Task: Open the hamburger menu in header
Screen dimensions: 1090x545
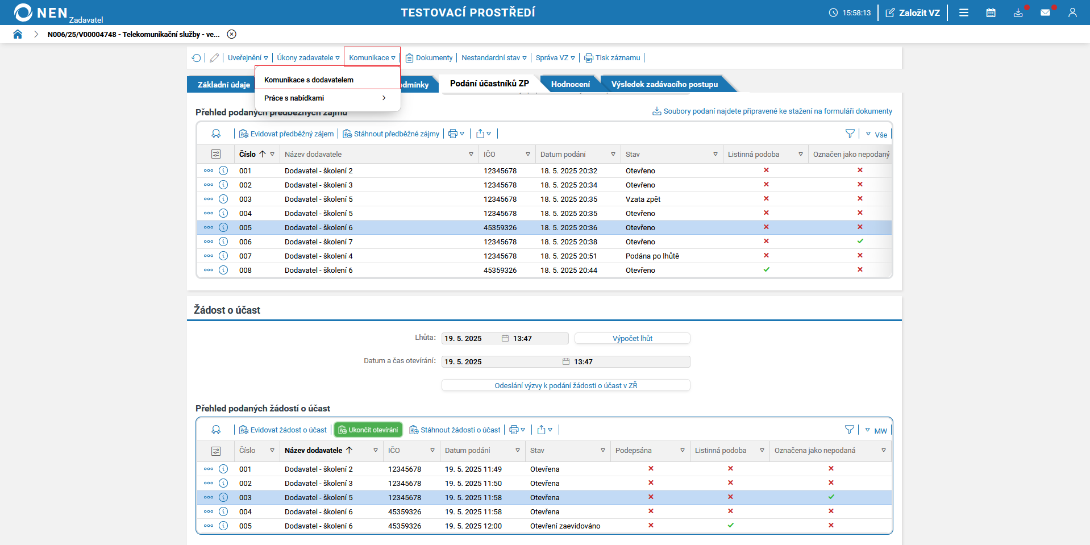Action: [964, 13]
